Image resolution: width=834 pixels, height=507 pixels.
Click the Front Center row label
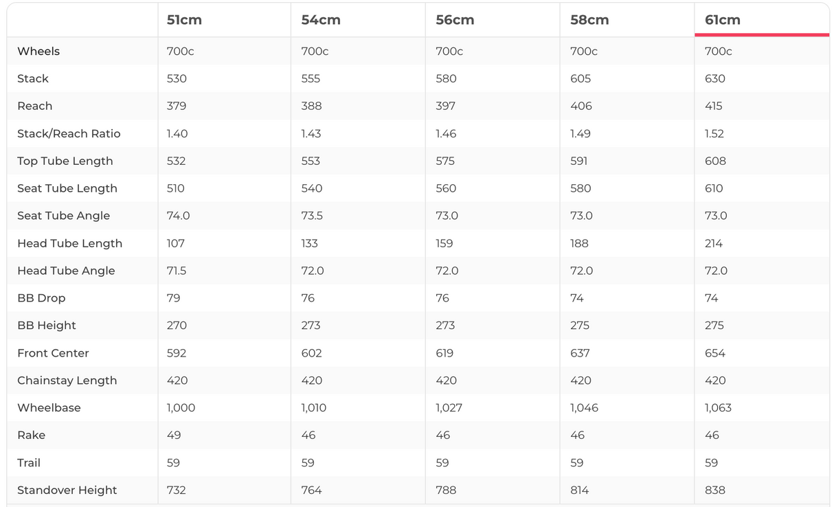coord(54,353)
